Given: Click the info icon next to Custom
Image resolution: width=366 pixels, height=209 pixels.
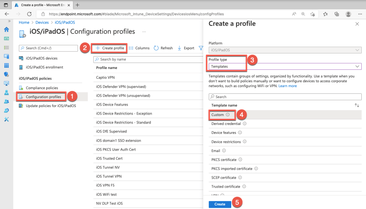Looking at the screenshot, I should click(228, 115).
